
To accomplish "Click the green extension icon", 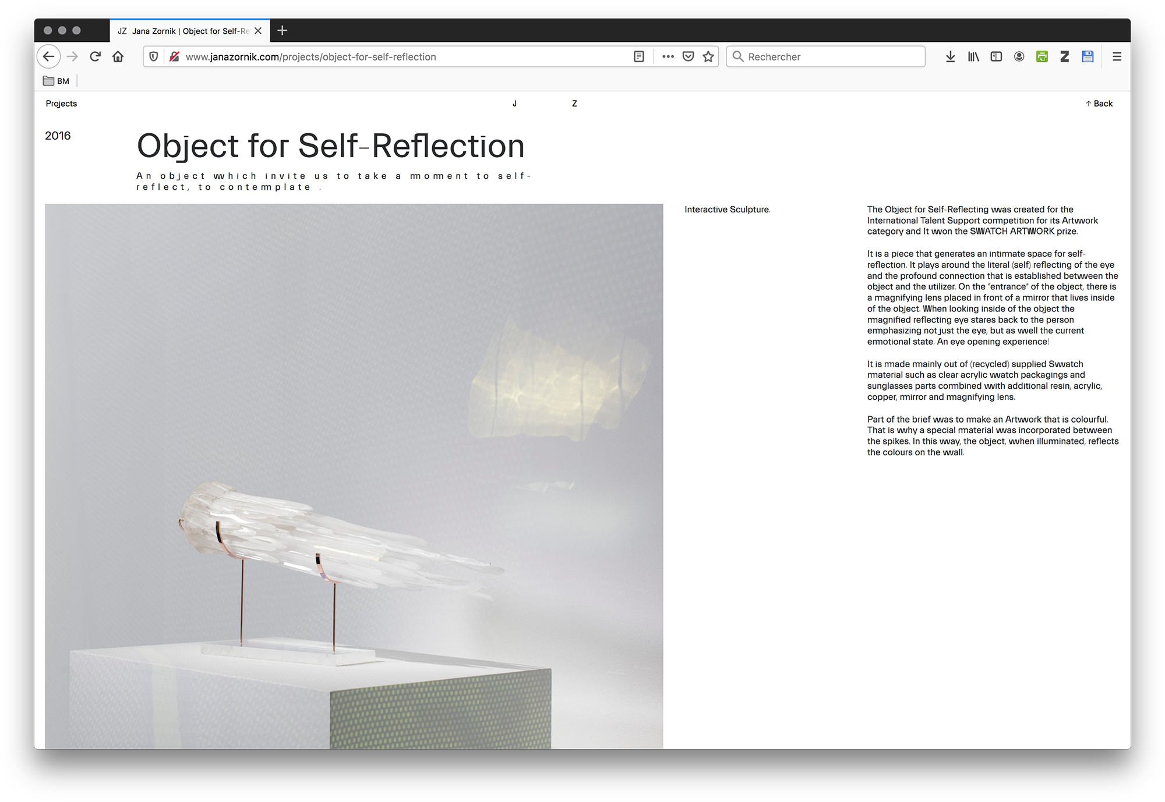I will [1042, 56].
